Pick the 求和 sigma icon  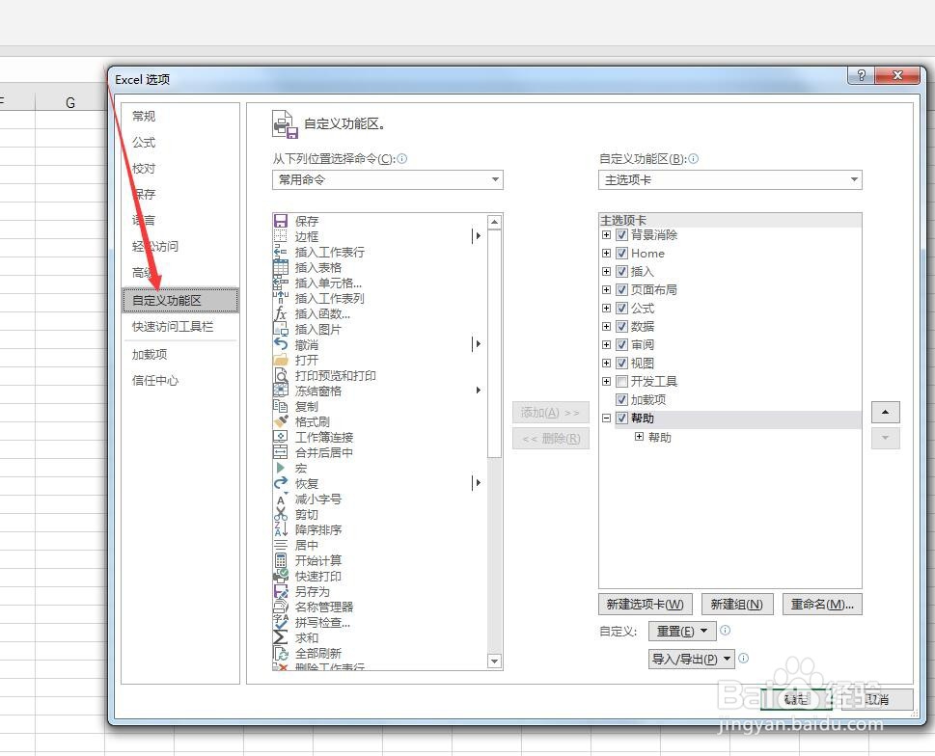[280, 637]
